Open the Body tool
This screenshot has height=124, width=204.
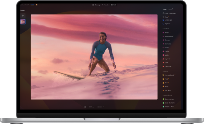pos(166,87)
